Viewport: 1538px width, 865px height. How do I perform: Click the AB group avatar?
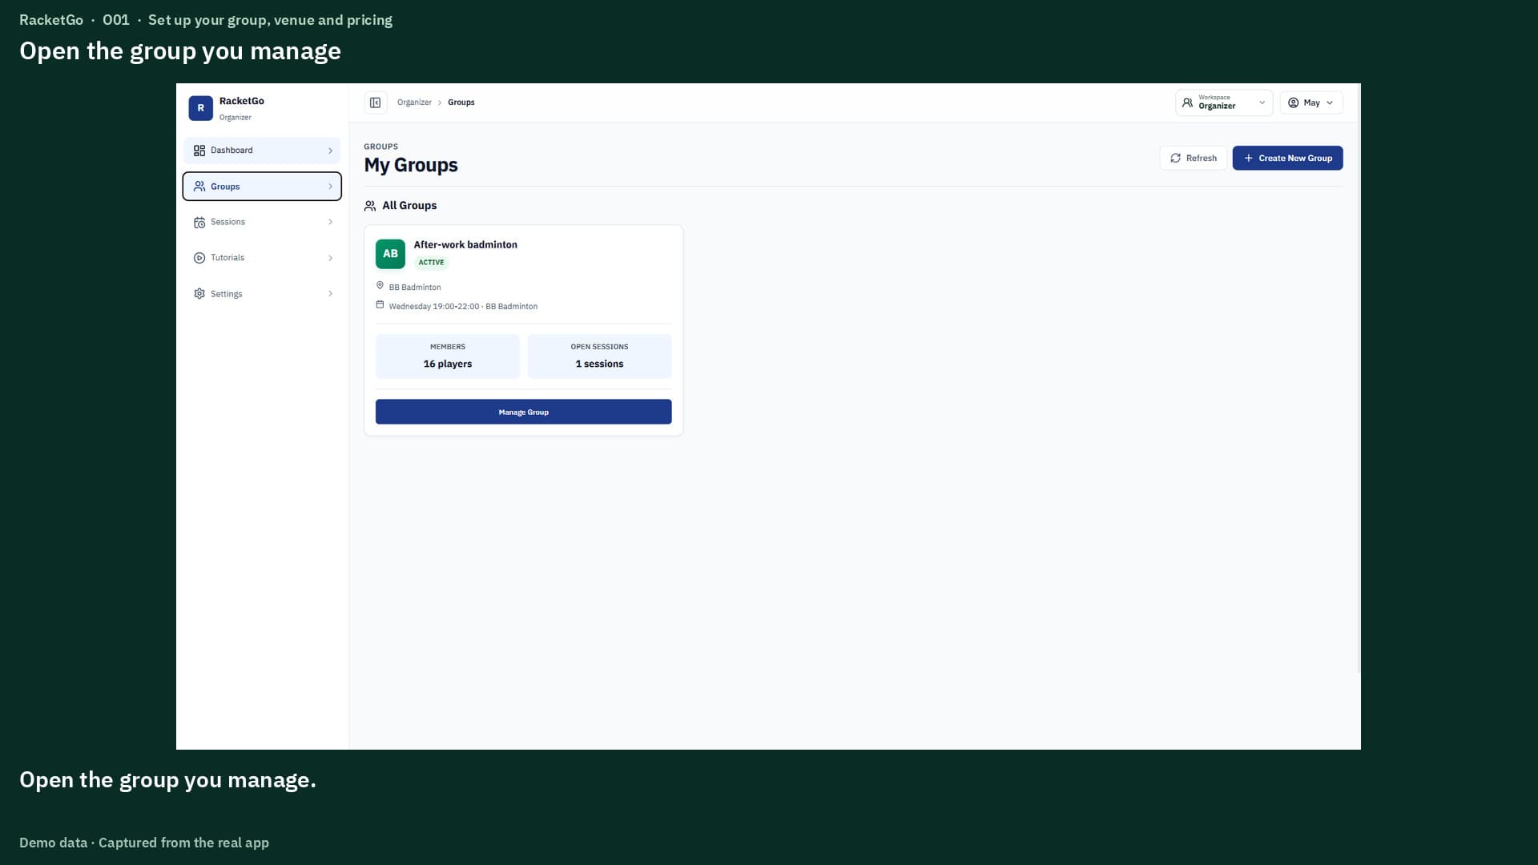[390, 254]
